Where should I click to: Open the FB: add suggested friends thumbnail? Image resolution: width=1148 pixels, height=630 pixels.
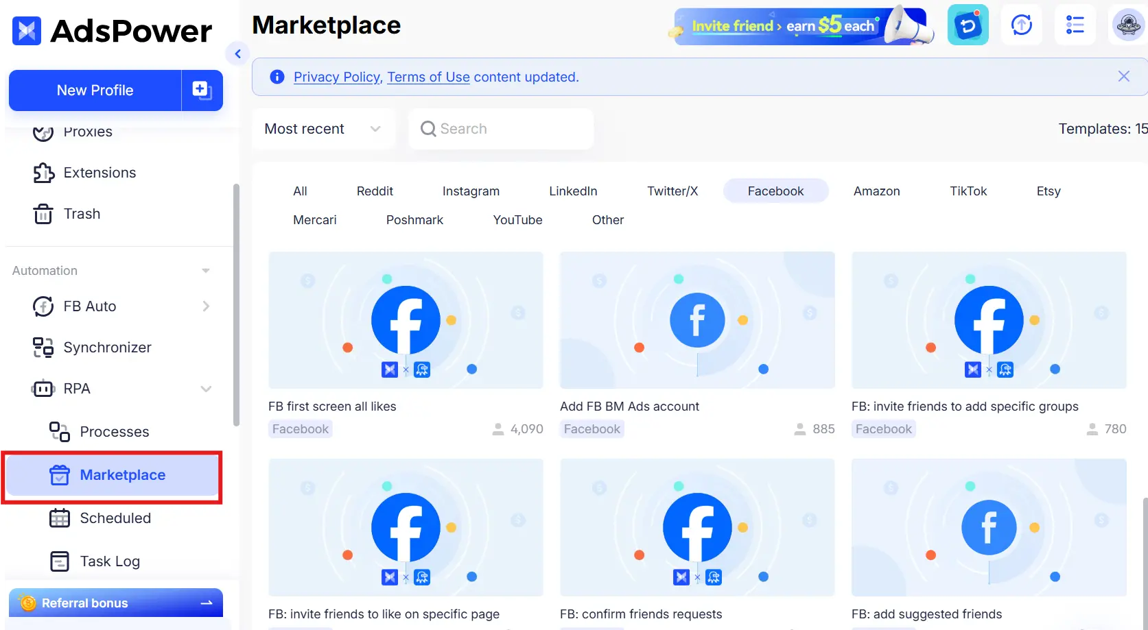tap(989, 528)
